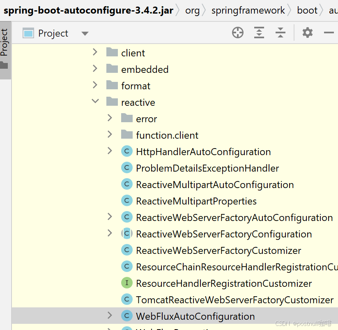Click the client folder icon
Viewport: 338px width, 330px height.
[112, 52]
